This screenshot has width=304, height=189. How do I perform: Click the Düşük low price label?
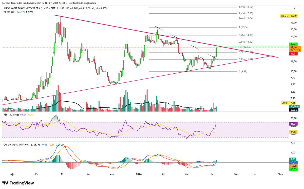point(285,103)
